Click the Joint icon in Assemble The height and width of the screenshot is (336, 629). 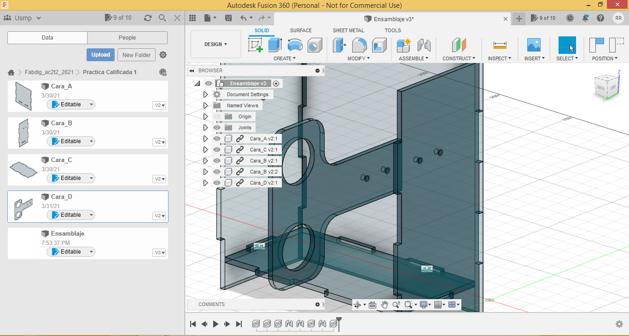pos(424,45)
